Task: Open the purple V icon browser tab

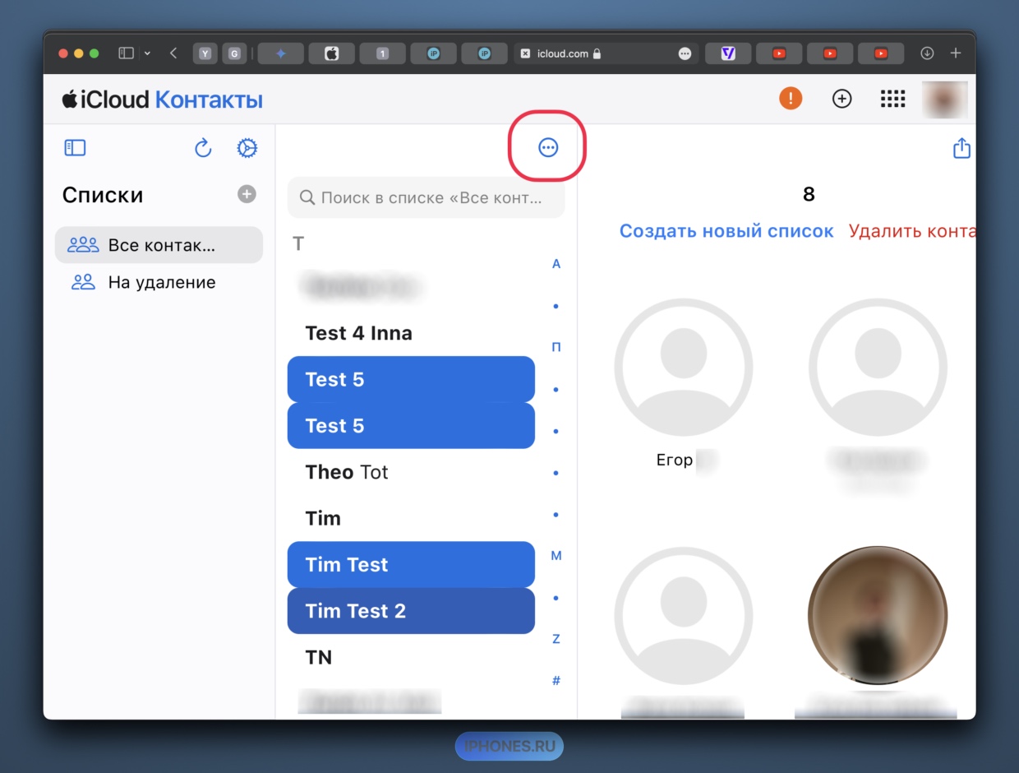Action: pos(727,53)
